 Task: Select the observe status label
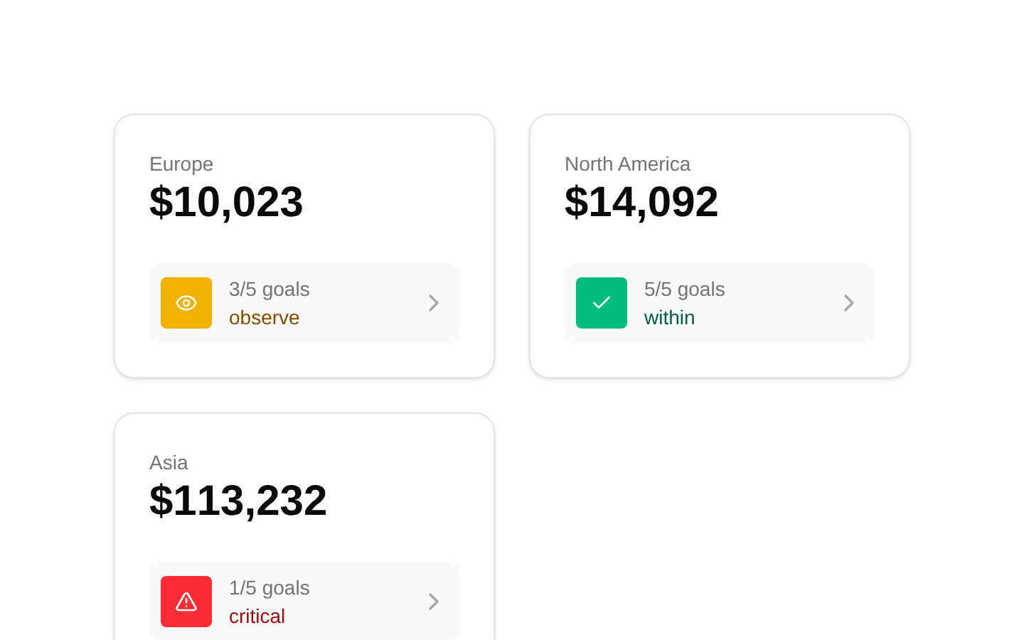click(x=264, y=318)
